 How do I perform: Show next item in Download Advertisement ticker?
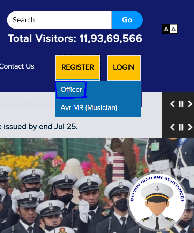tap(190, 104)
